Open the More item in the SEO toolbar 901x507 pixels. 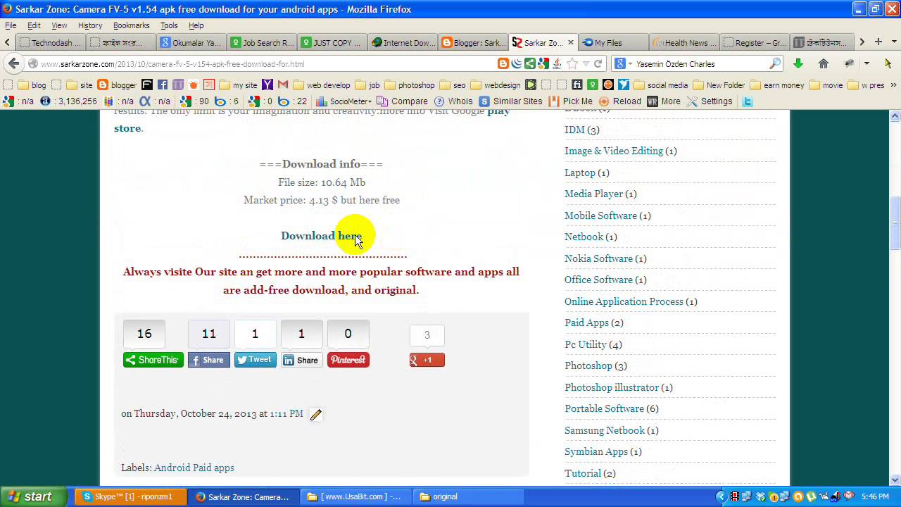(664, 101)
